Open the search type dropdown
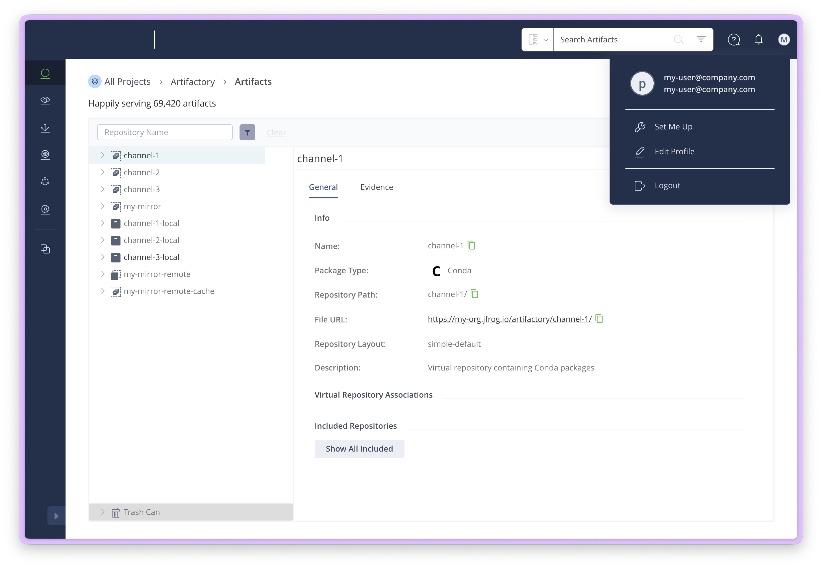The image size is (822, 568). tap(538, 40)
